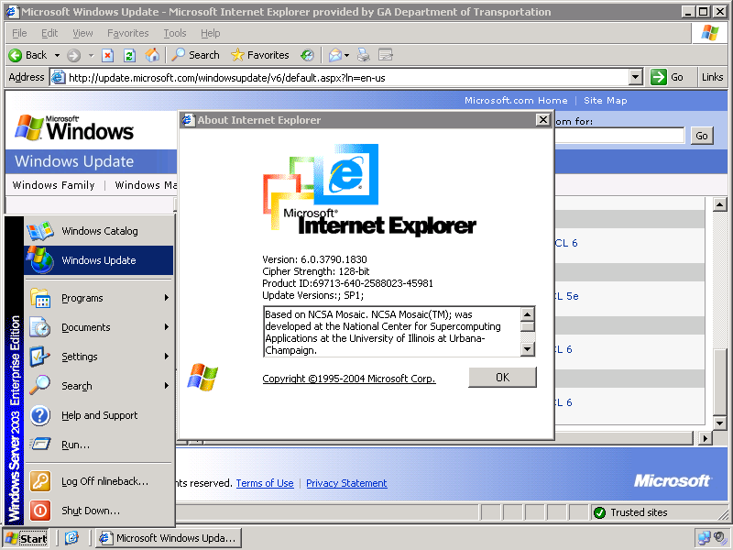Image resolution: width=733 pixels, height=550 pixels.
Task: Click the Refresh page icon
Action: coord(129,55)
